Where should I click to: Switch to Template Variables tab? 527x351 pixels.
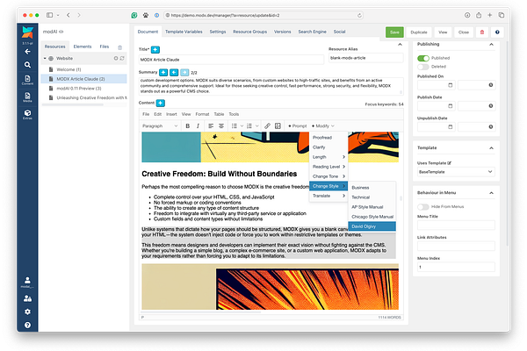click(184, 32)
